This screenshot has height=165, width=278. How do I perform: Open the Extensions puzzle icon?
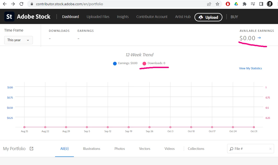[x=245, y=4]
